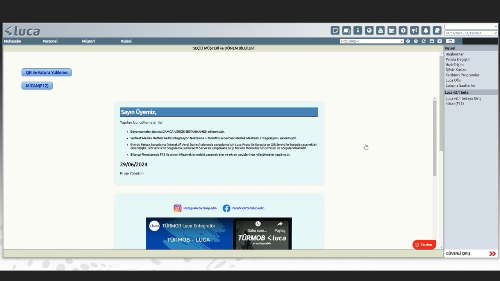
Task: Click the dark window layout icon
Action: [432, 41]
